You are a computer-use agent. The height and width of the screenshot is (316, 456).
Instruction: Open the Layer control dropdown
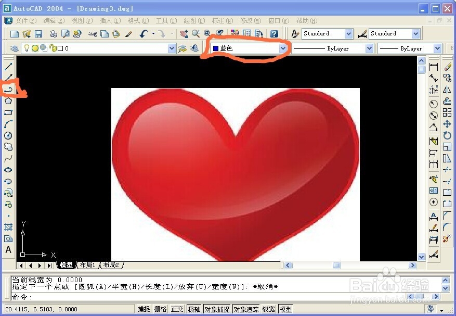[172, 48]
